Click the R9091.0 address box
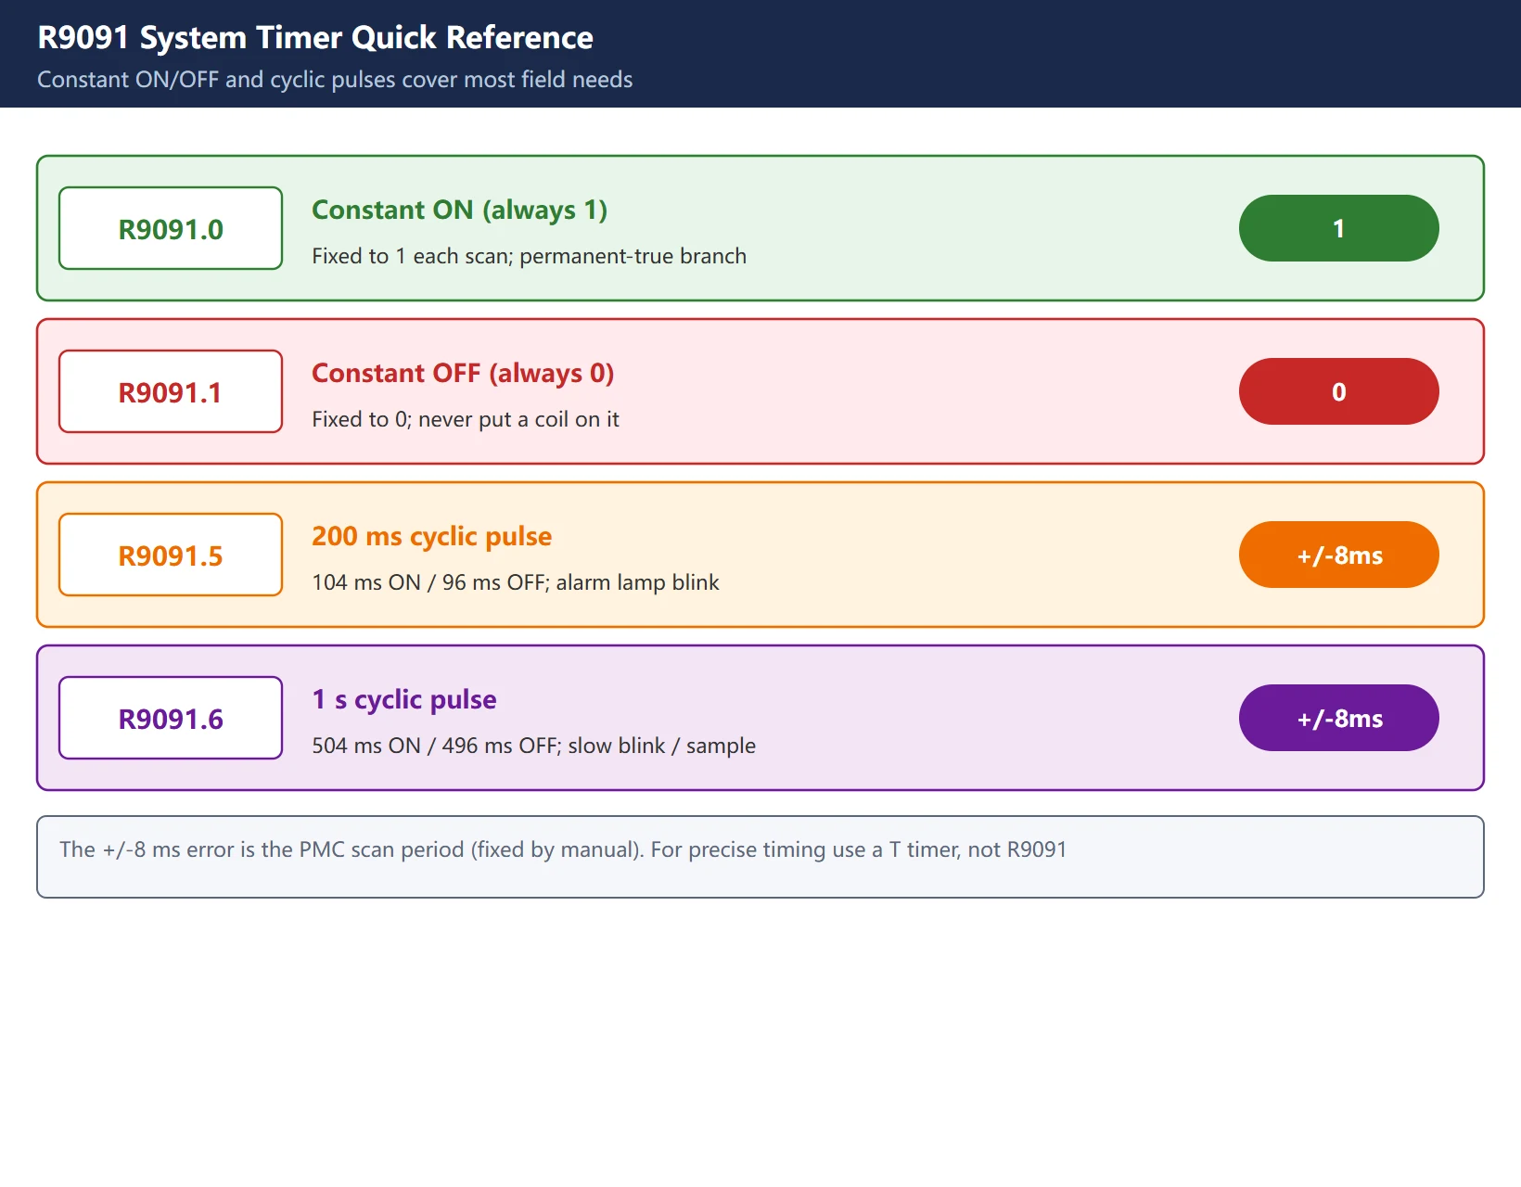1521x1187 pixels. (171, 228)
